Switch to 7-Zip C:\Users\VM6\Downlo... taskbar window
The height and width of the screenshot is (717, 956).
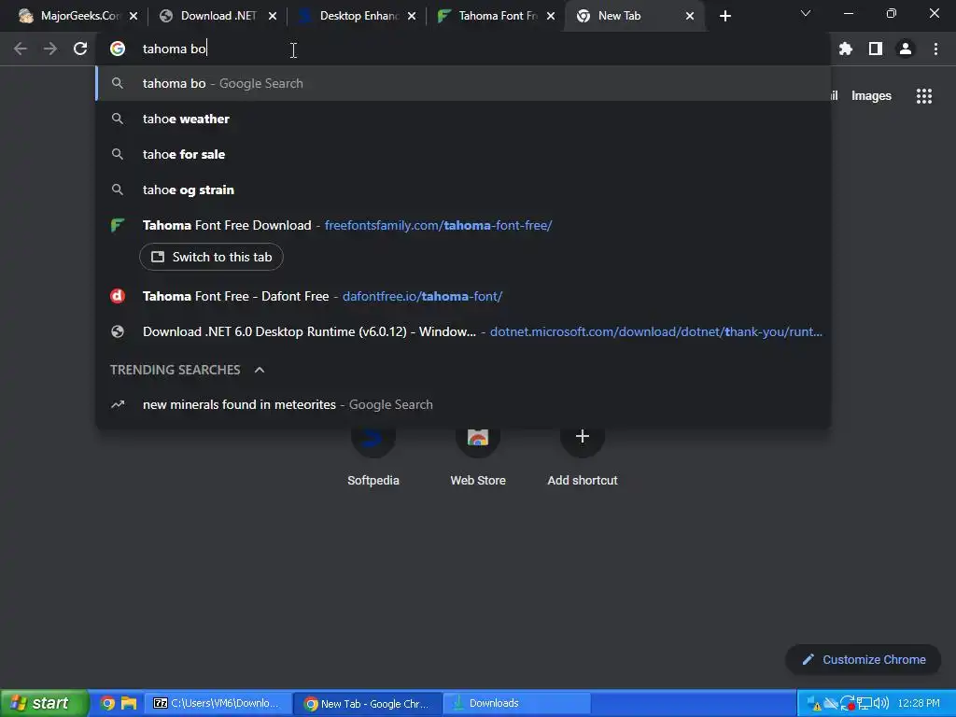coord(217,704)
